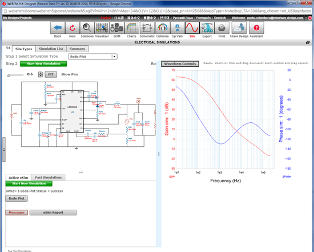Image resolution: width=314 pixels, height=252 pixels.
Task: Click the phase legend label
Action: coord(287,177)
